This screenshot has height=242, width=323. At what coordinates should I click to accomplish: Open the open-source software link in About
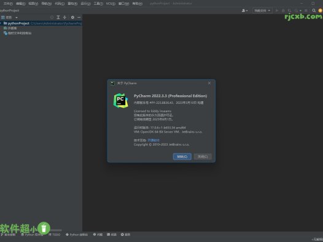(154, 140)
